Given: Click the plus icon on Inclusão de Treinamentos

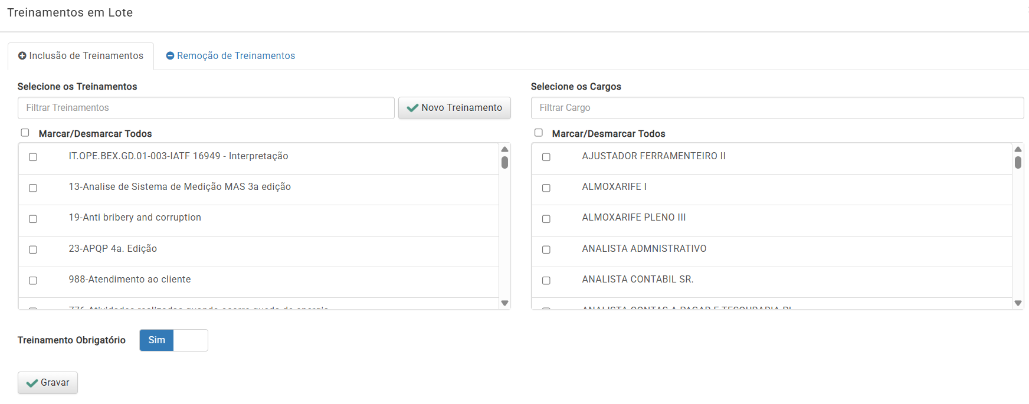Looking at the screenshot, I should coord(22,56).
